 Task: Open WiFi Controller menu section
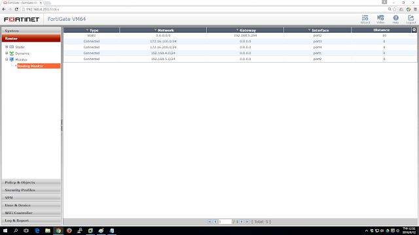tap(31, 213)
